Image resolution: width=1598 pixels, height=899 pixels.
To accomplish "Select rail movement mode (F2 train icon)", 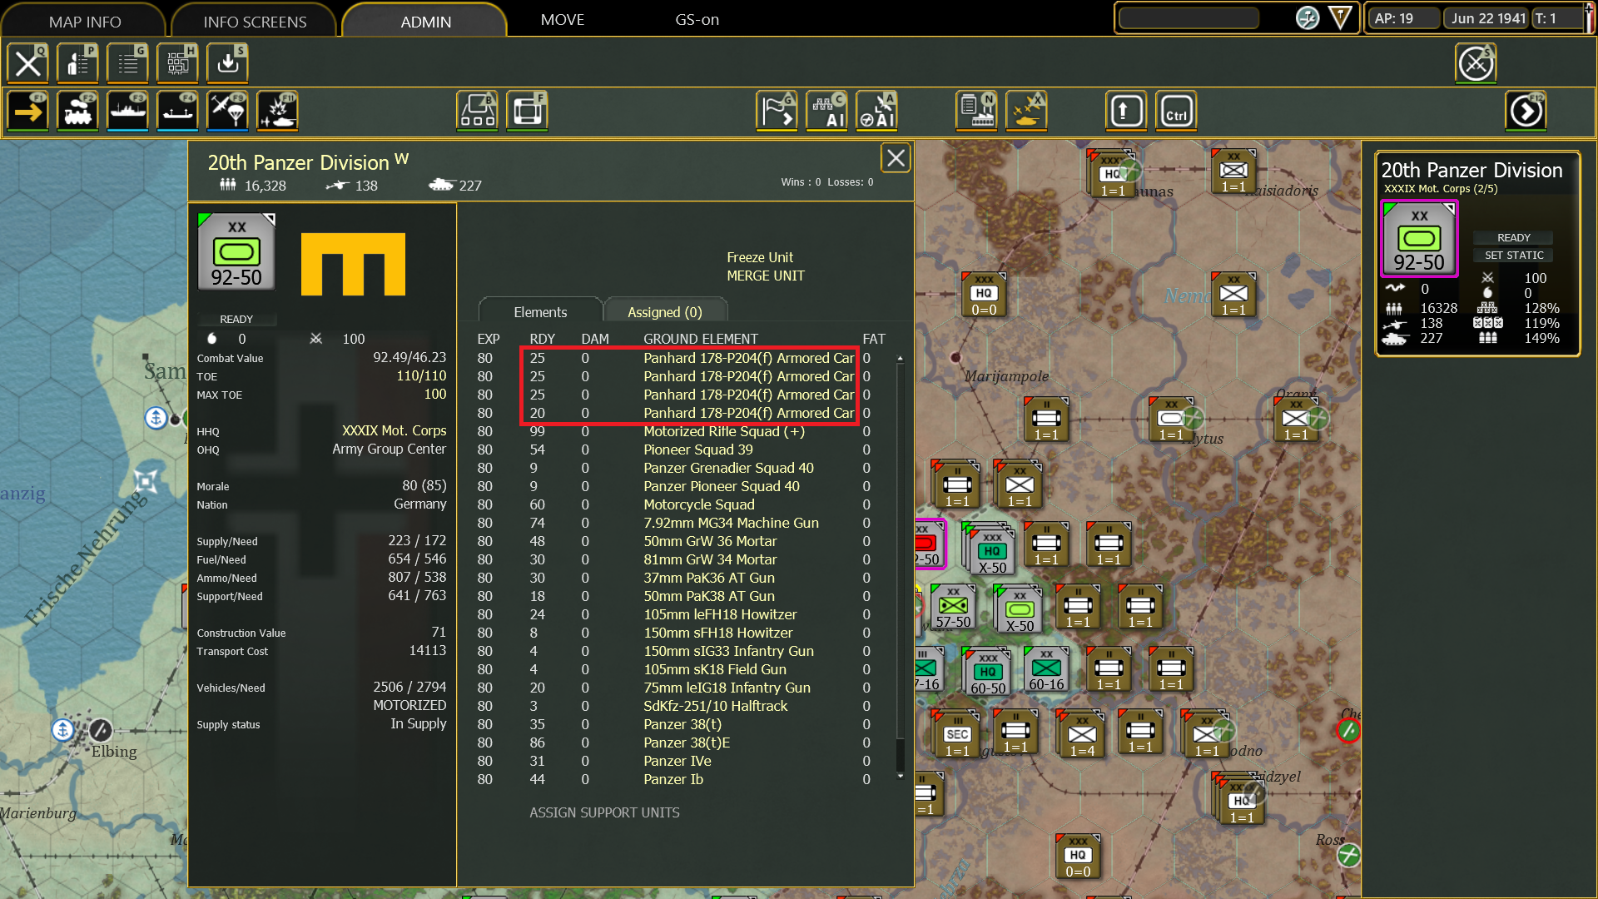I will (77, 111).
